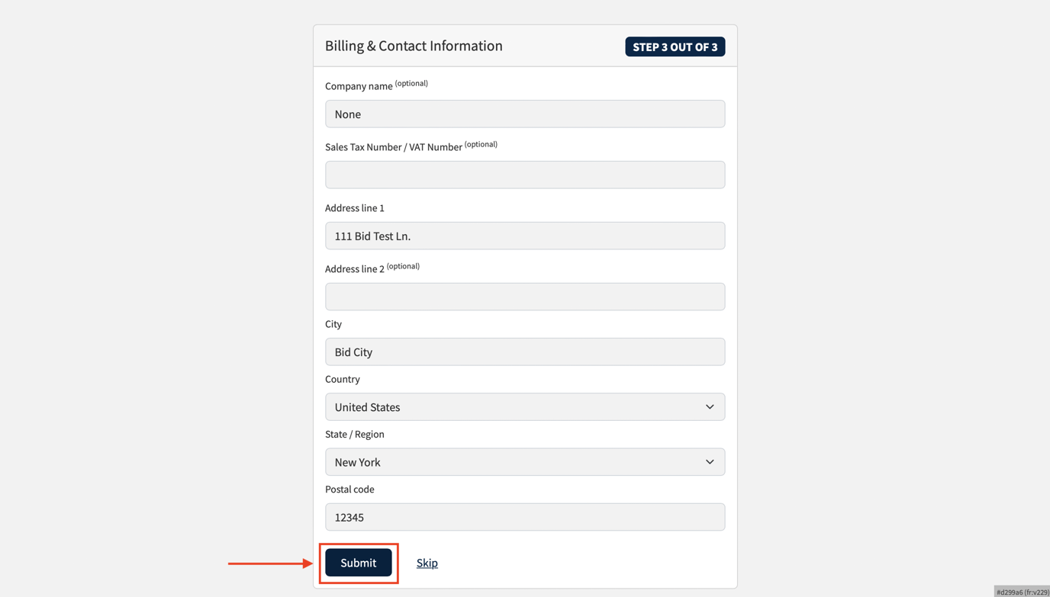Click the optional tag beside VAT Number
This screenshot has height=597, width=1050.
point(481,143)
